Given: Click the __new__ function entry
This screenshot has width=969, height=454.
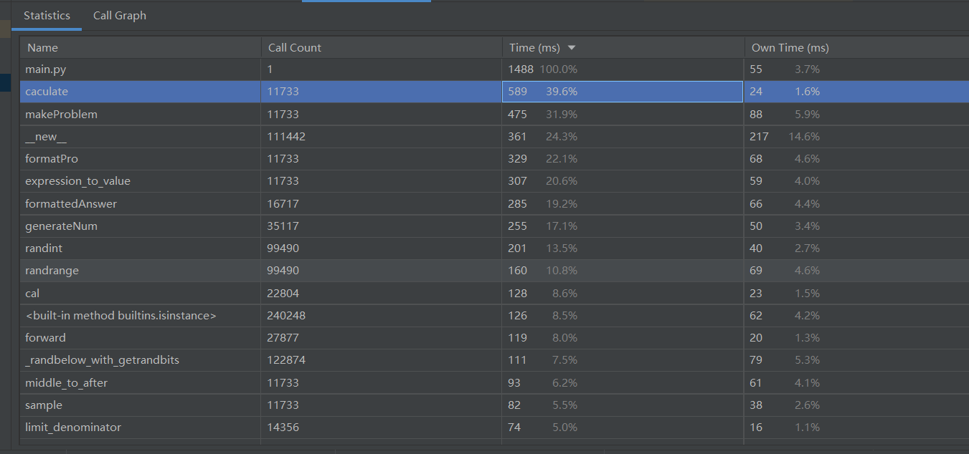Looking at the screenshot, I should coord(46,137).
